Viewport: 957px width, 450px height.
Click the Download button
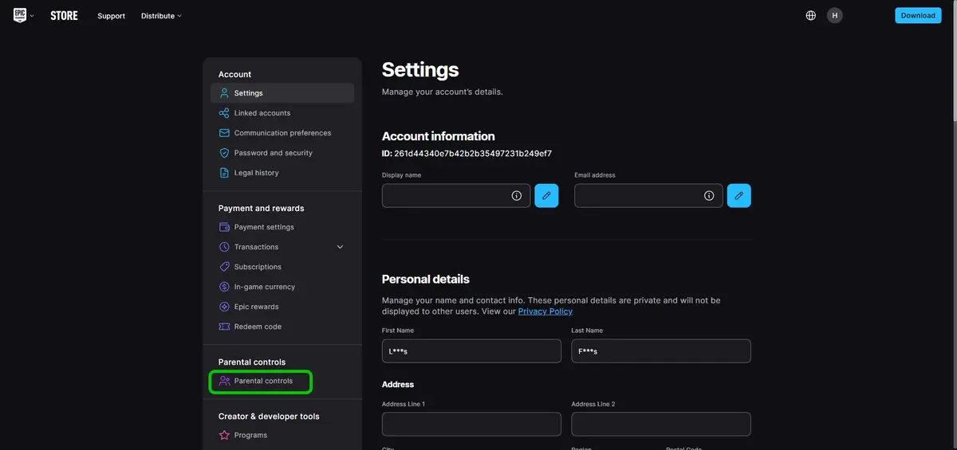click(918, 15)
